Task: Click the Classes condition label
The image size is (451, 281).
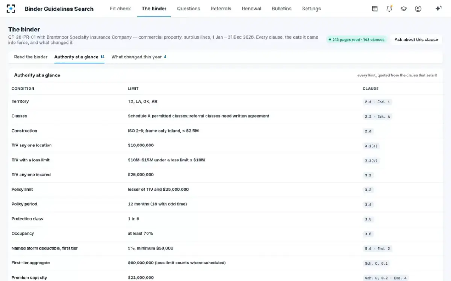Action: [x=19, y=116]
